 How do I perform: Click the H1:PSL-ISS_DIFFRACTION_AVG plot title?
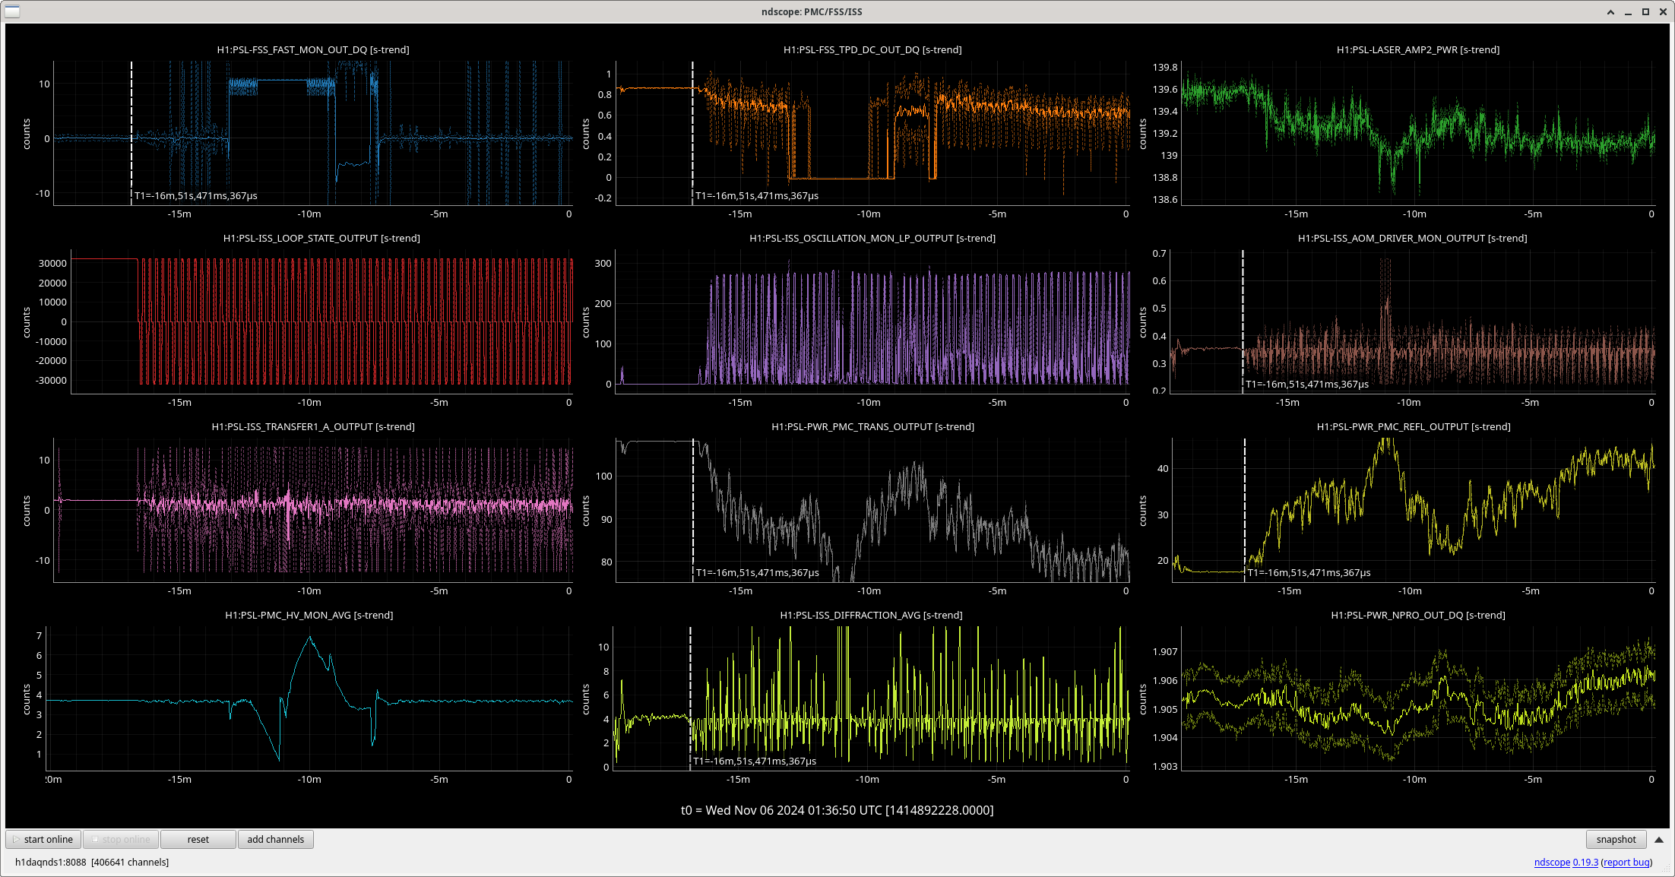coord(871,615)
